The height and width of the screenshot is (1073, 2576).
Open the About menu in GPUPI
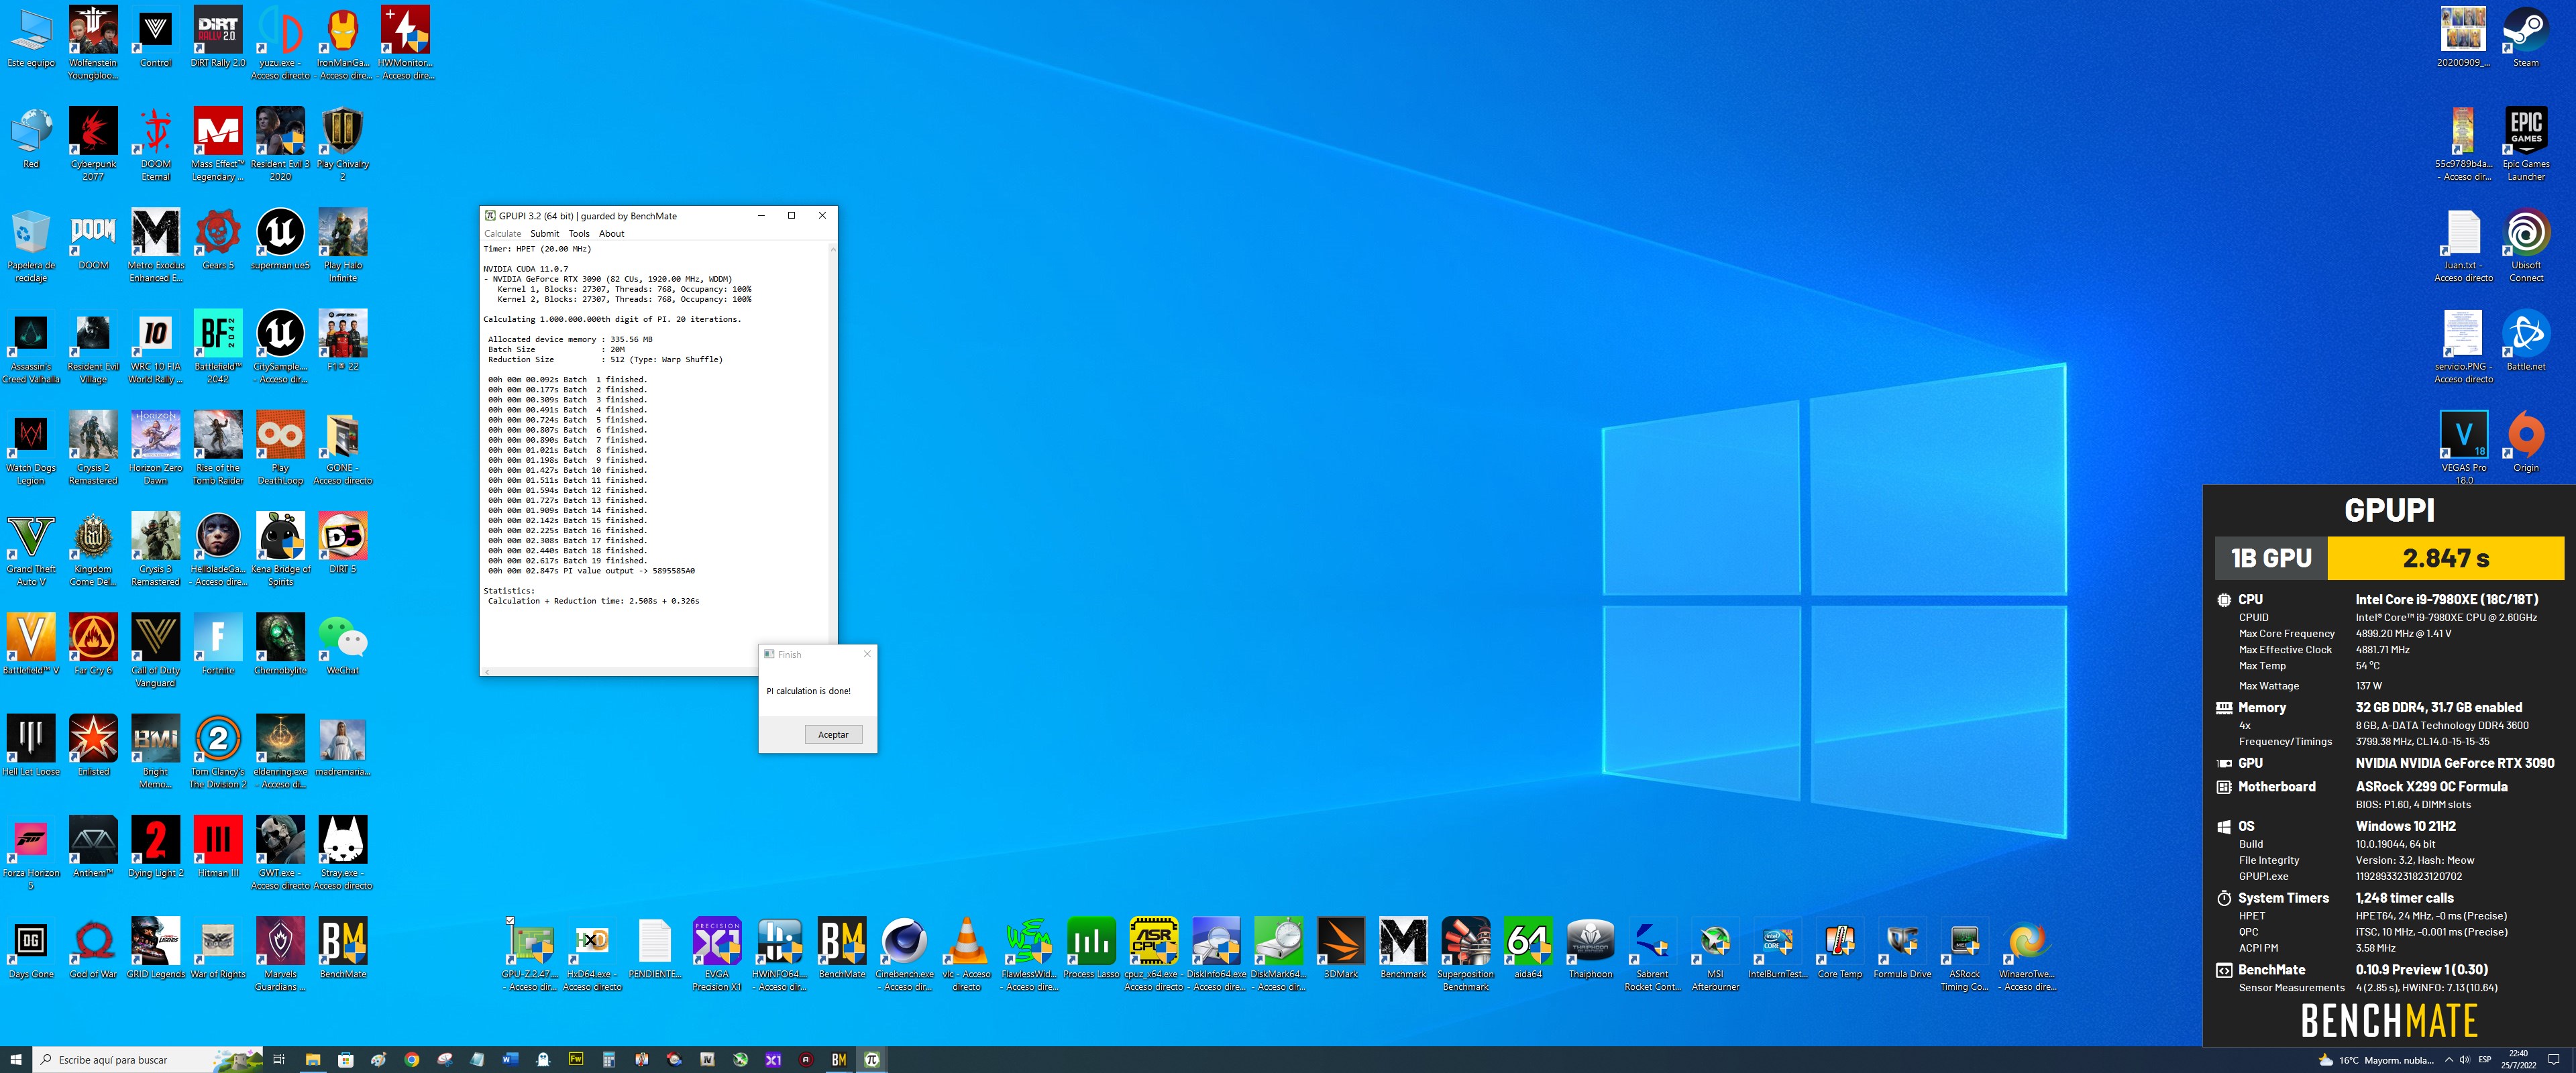(x=611, y=234)
